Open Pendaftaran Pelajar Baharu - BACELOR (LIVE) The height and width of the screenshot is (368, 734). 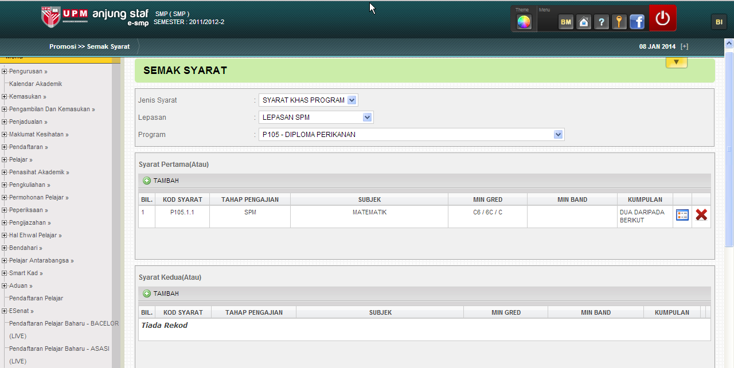[x=64, y=330]
